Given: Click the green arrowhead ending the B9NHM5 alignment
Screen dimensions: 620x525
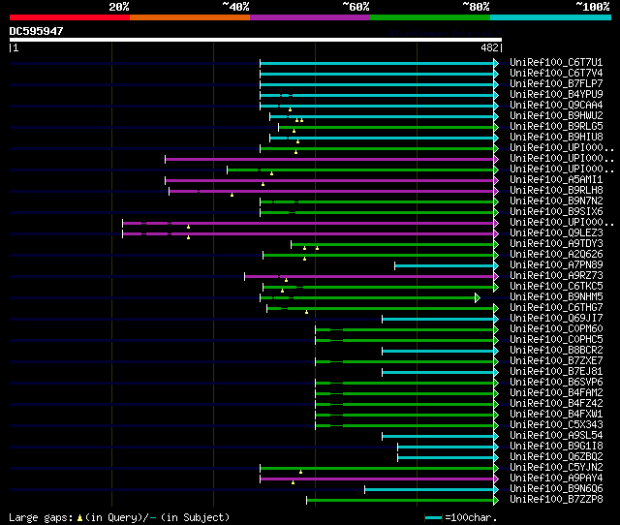Looking at the screenshot, I should click(478, 297).
